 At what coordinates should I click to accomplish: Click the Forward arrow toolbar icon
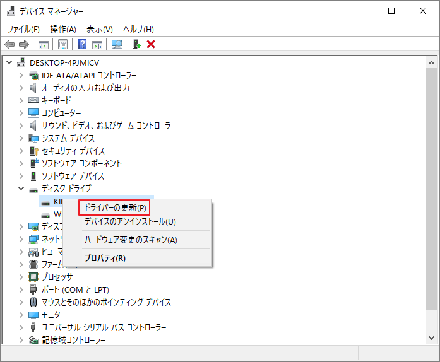(24, 44)
